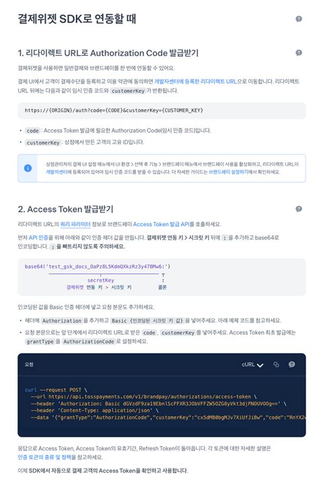
Task: Click the help icon beside the main title
Action: pos(299,19)
